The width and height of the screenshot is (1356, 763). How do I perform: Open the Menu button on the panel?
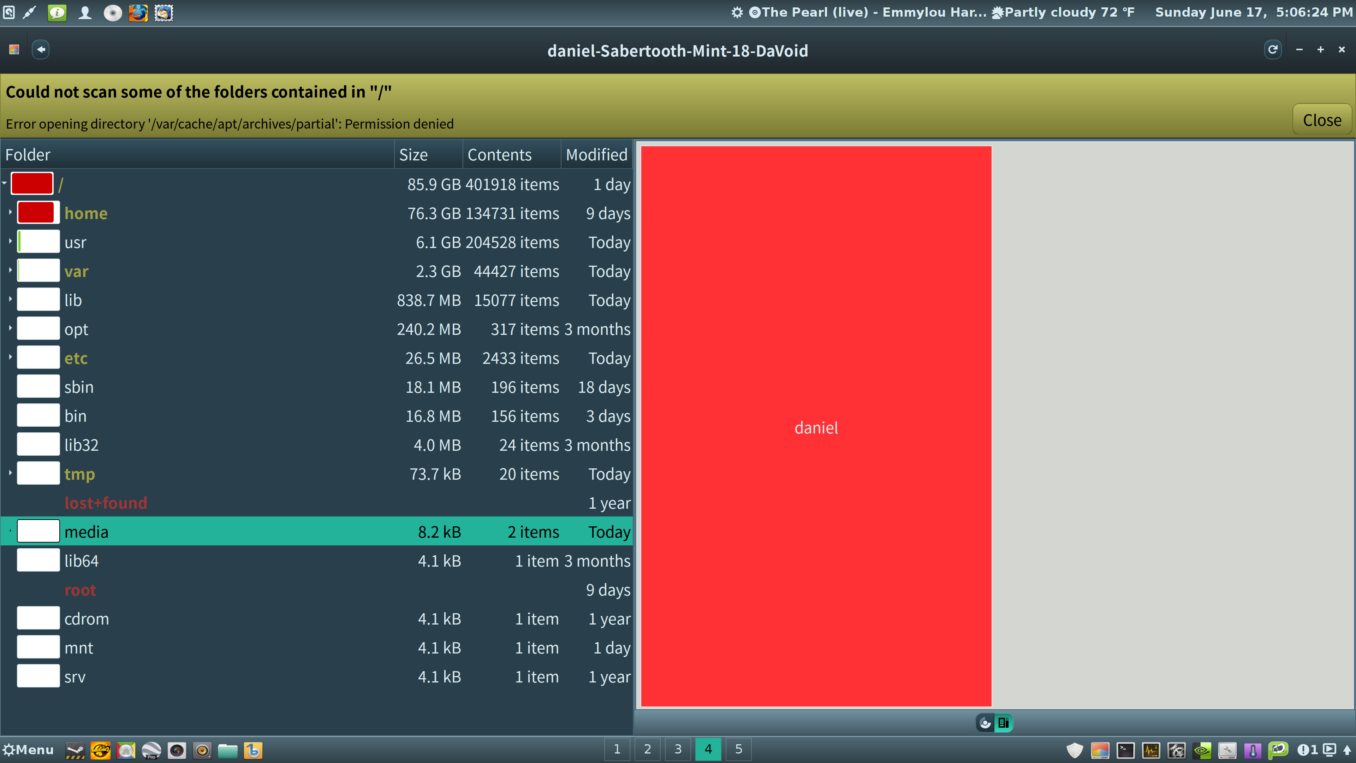pyautogui.click(x=28, y=750)
